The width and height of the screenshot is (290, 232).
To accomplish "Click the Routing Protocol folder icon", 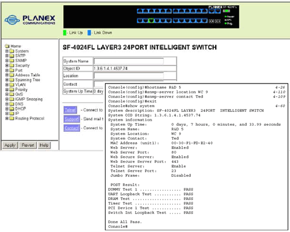I will [12, 118].
